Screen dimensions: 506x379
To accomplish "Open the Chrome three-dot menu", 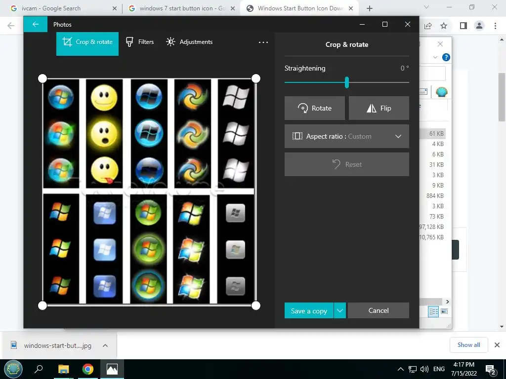I will (495, 26).
